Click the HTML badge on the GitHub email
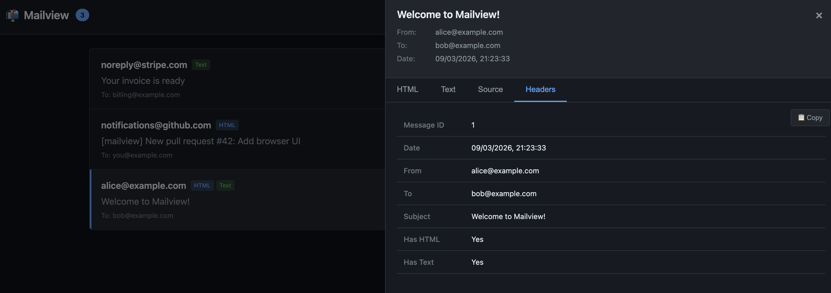 (227, 125)
